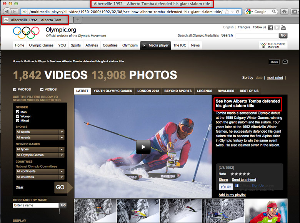Play the Alberto Tomba video
This screenshot has width=300, height=223.
click(x=143, y=146)
